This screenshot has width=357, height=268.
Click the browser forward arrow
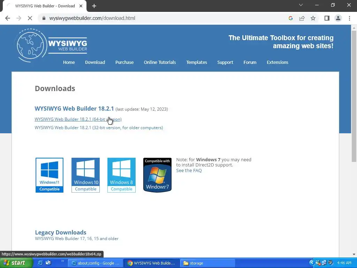19,18
